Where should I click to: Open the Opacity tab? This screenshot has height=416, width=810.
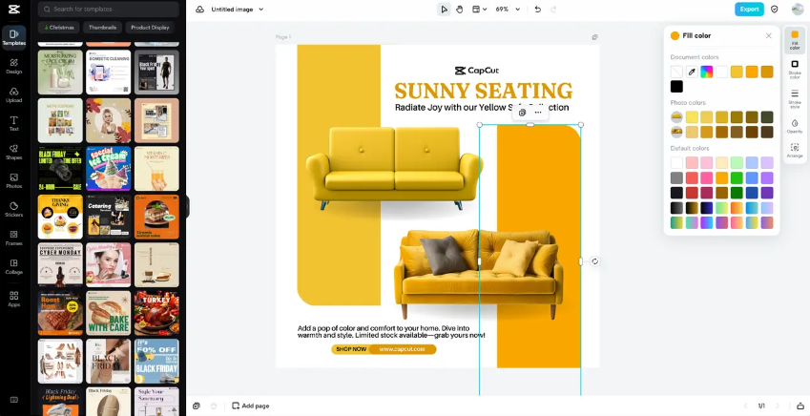pyautogui.click(x=795, y=127)
